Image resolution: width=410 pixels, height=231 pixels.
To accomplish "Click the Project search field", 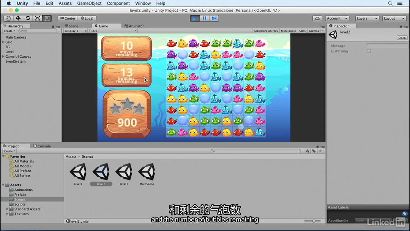I will pyautogui.click(x=256, y=151).
